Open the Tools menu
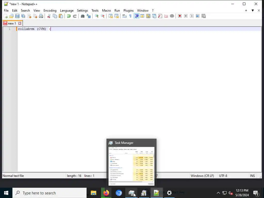264x198 pixels. pyautogui.click(x=95, y=10)
